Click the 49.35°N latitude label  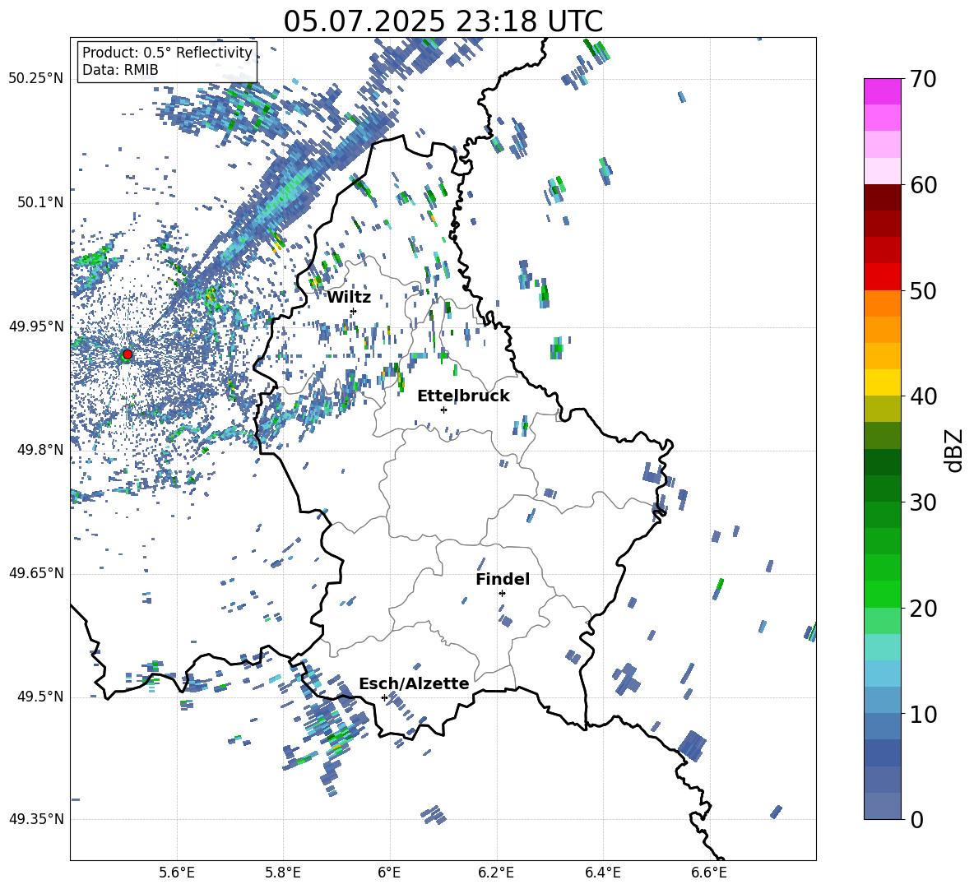point(36,819)
